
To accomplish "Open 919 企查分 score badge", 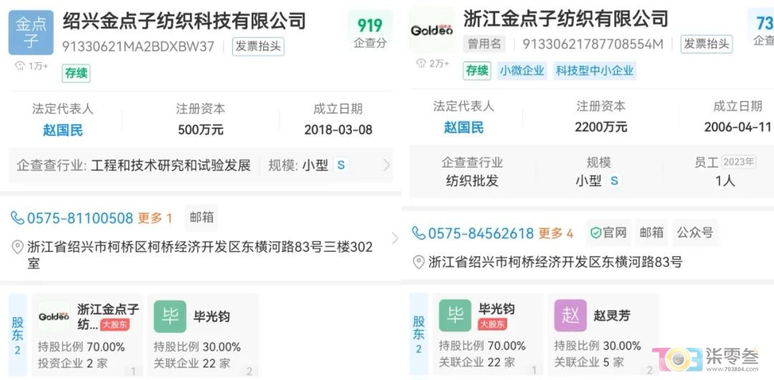I will tap(371, 32).
